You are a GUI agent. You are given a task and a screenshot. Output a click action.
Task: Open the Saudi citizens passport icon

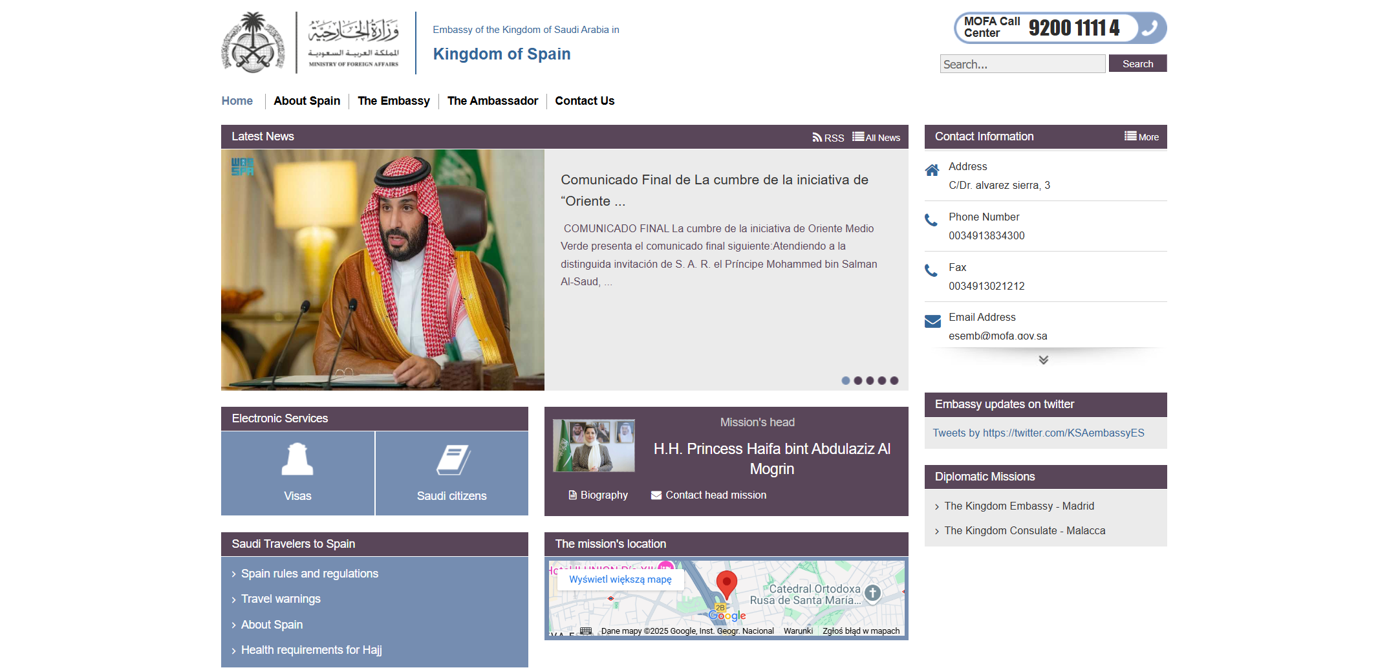click(453, 460)
